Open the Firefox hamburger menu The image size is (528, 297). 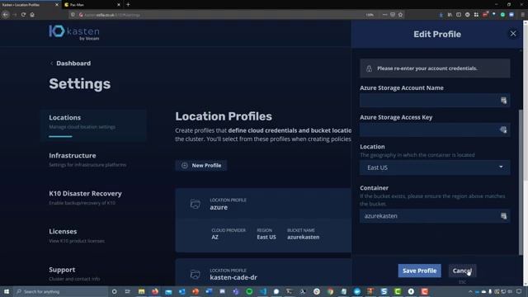(522, 15)
